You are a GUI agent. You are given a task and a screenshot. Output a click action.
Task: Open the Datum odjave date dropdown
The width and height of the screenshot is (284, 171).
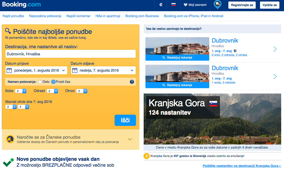coord(103,70)
